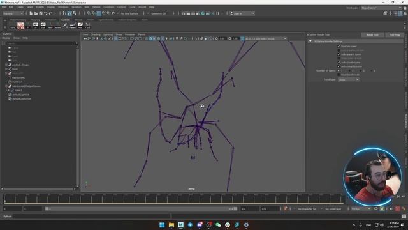Click the time range slider bar
Image resolution: width=408 pixels, height=230 pixels.
click(141, 209)
